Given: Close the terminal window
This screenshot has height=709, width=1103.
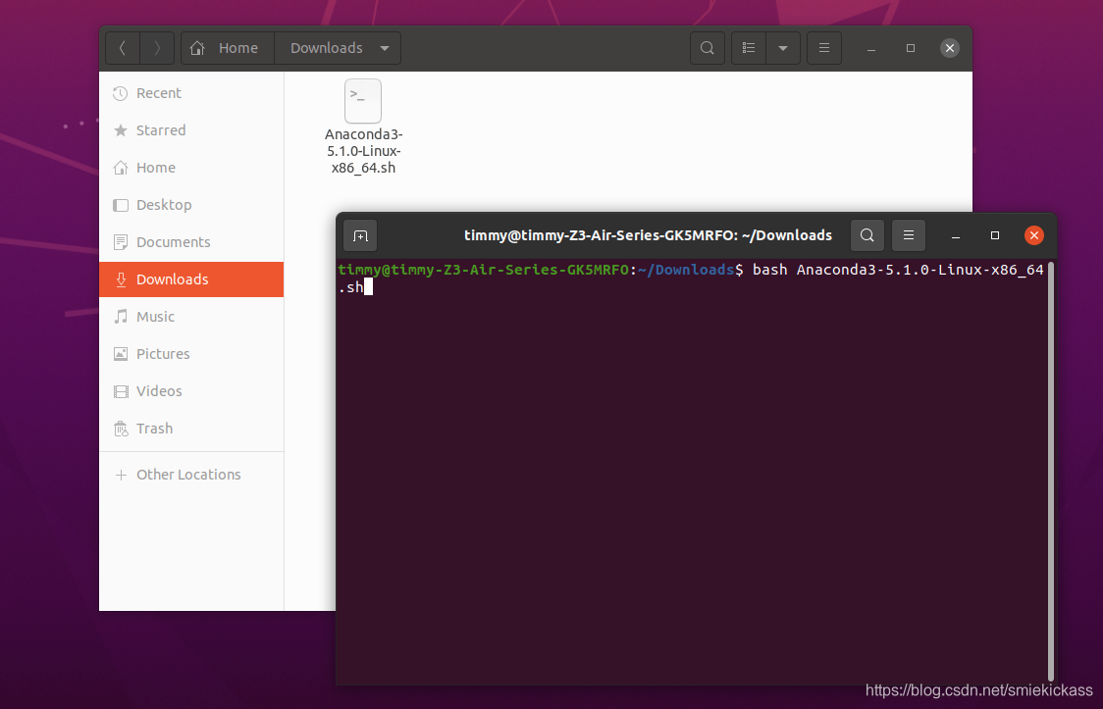Looking at the screenshot, I should click(1034, 235).
